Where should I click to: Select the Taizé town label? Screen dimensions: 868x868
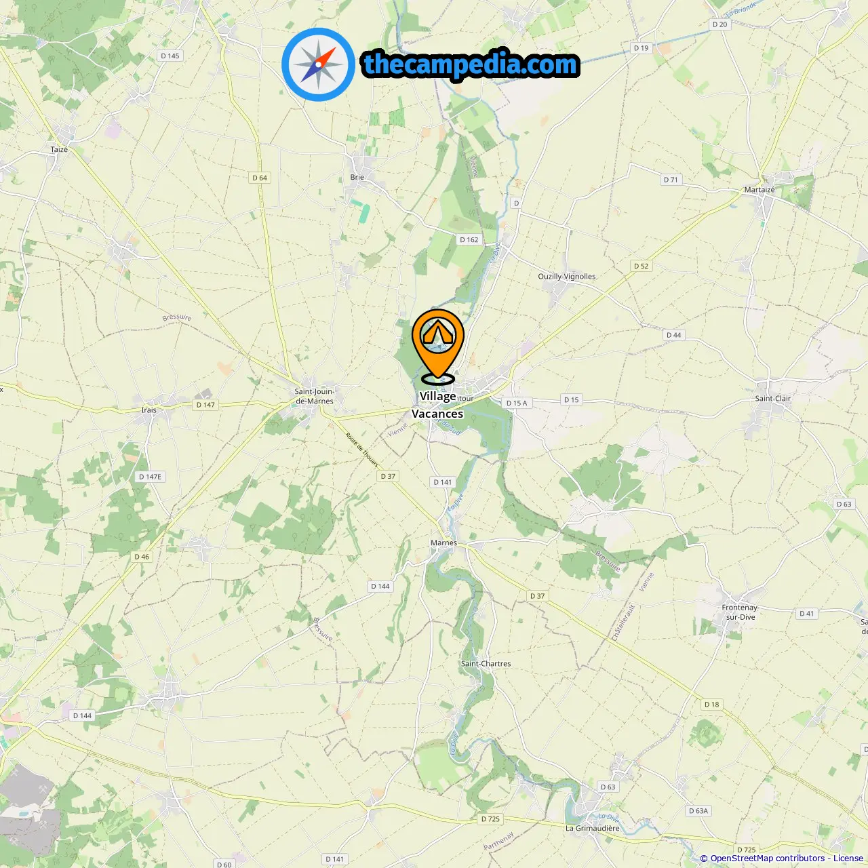[x=59, y=150]
